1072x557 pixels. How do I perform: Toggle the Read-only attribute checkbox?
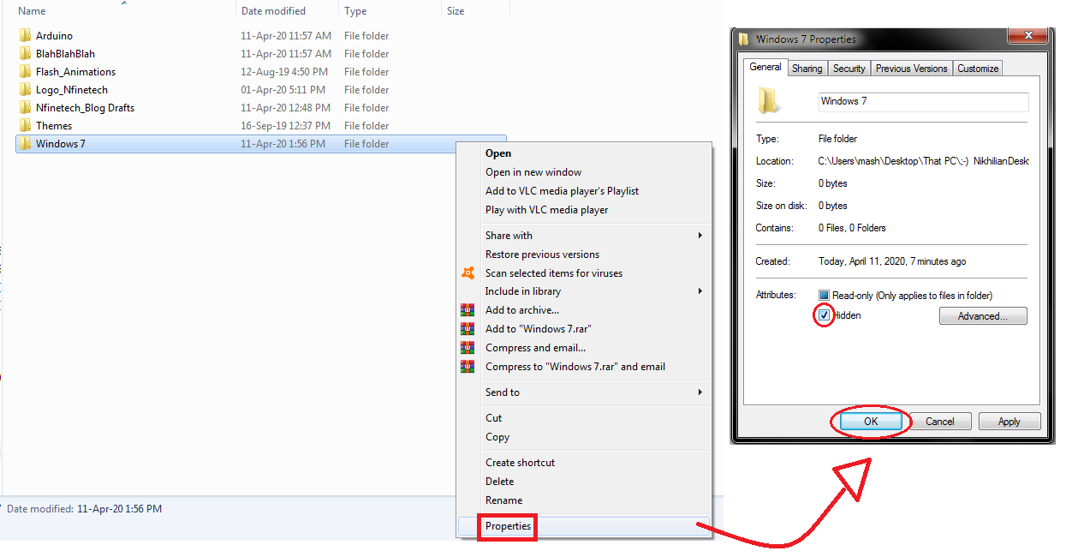click(823, 294)
